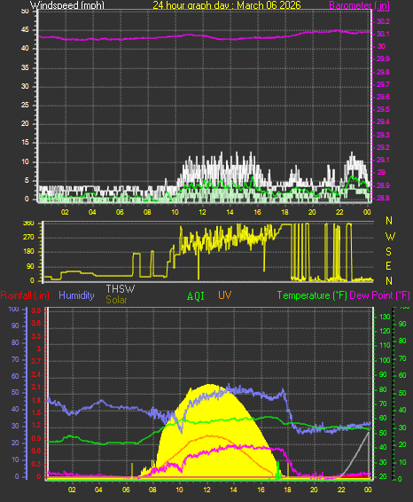Click the "35" windspeed axis value

point(25,67)
